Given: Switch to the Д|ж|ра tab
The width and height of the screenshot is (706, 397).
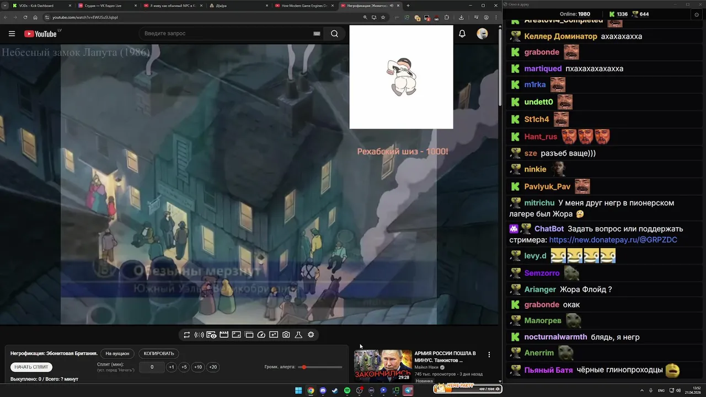Looking at the screenshot, I should coord(238,6).
